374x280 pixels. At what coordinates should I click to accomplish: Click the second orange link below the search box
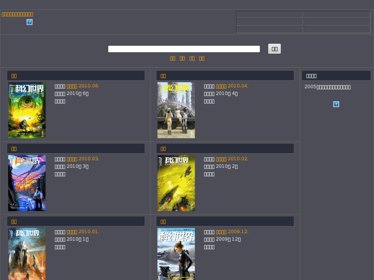click(x=182, y=59)
